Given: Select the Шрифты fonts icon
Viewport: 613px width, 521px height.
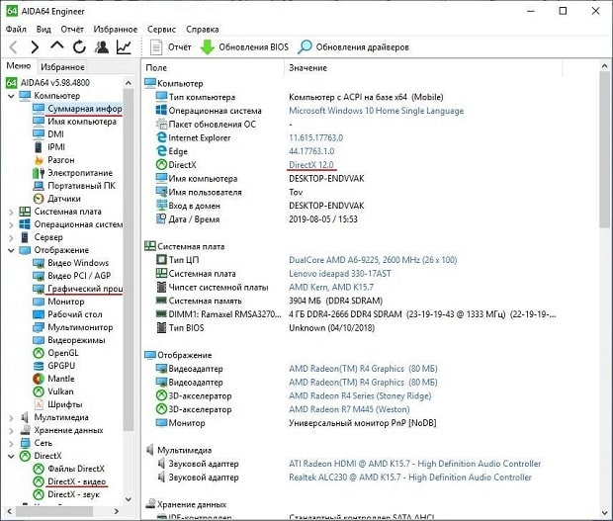Looking at the screenshot, I should pyautogui.click(x=39, y=404).
